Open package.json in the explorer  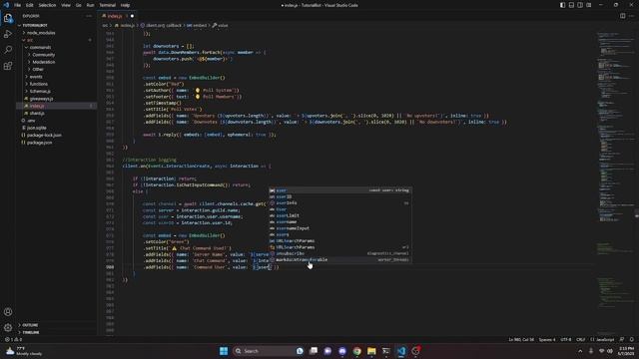click(39, 143)
